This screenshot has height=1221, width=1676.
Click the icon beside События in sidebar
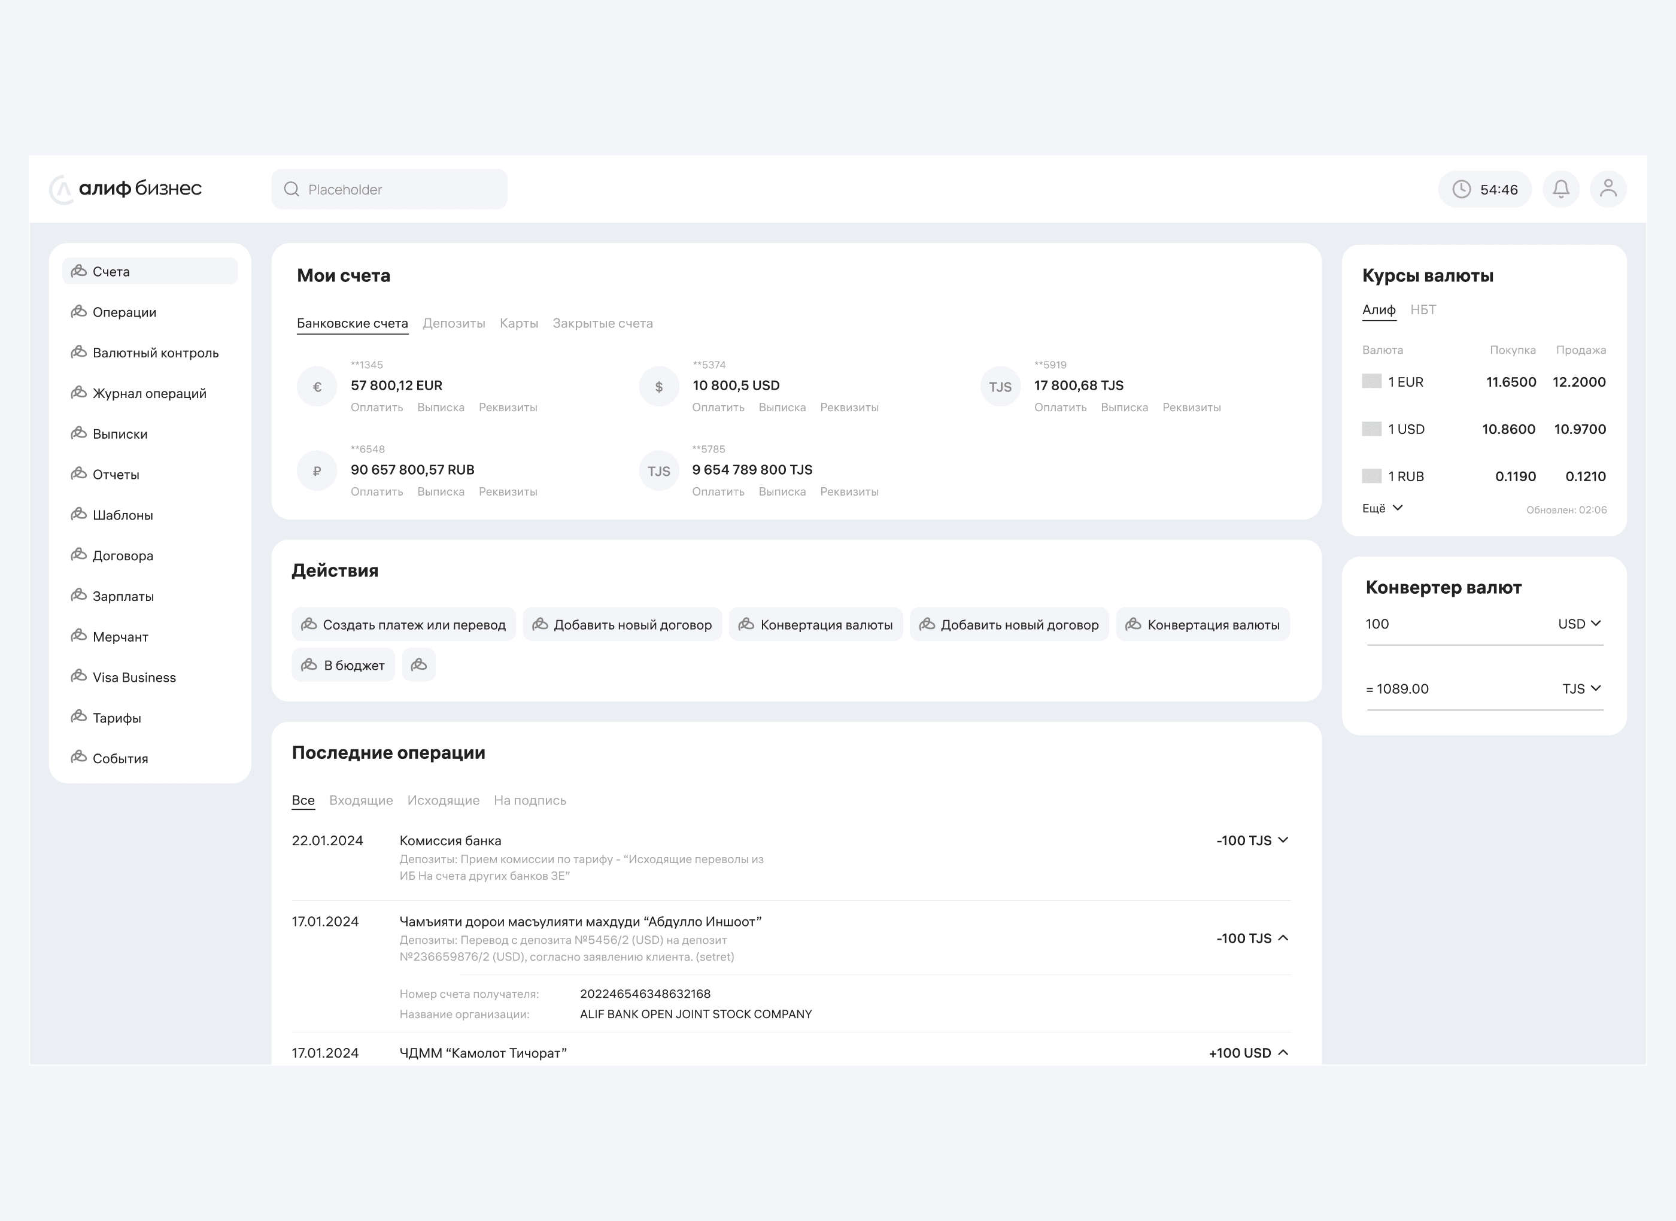79,758
